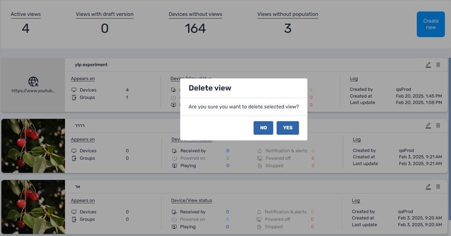This screenshot has width=451, height=236.
Task: Cancel deletion by clicking NO
Action: (263, 128)
